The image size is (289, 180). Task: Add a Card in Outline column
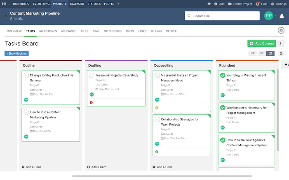[31, 167]
